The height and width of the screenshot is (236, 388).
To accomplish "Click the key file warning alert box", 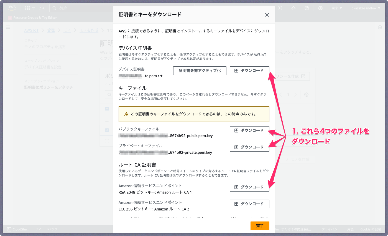I will pyautogui.click(x=194, y=114).
